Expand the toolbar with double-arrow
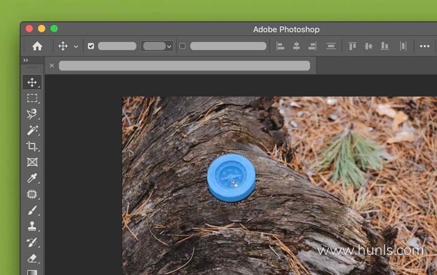Viewport: 437px width, 275px height. [x=25, y=60]
